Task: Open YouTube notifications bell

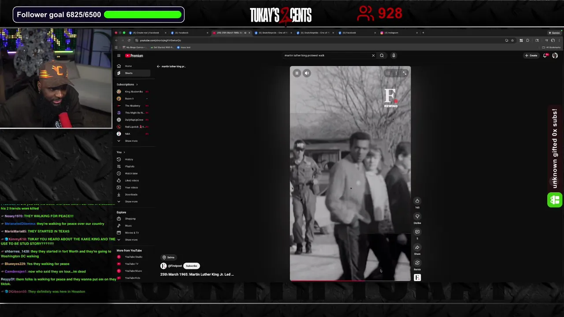Action: click(x=545, y=55)
